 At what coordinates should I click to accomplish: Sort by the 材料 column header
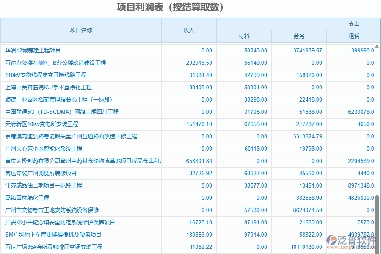(244, 36)
